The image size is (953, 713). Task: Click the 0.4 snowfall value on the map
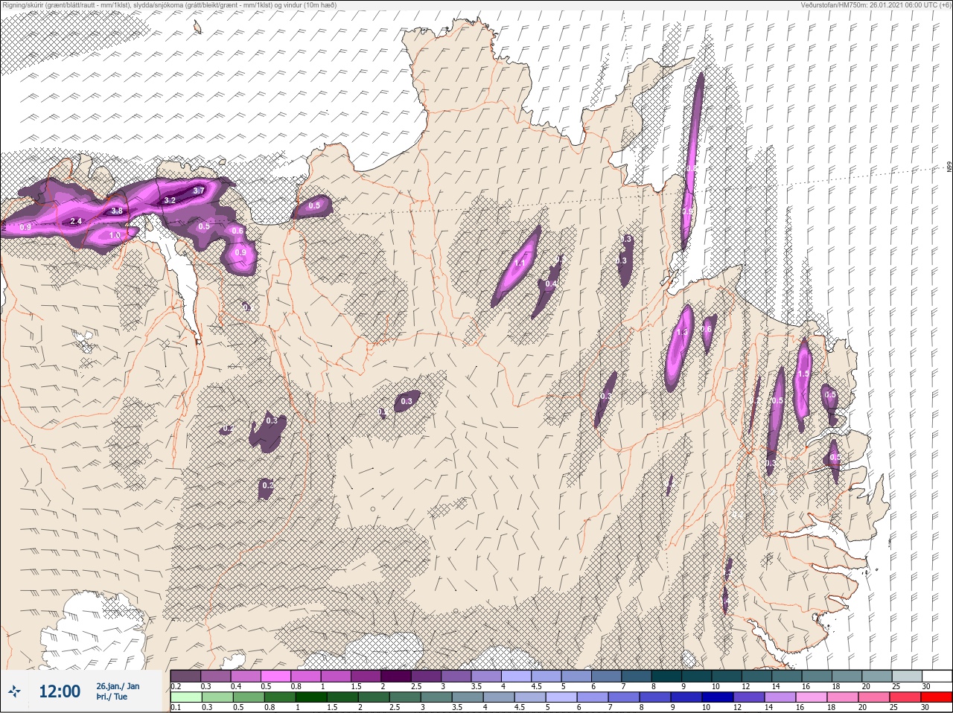click(x=551, y=284)
